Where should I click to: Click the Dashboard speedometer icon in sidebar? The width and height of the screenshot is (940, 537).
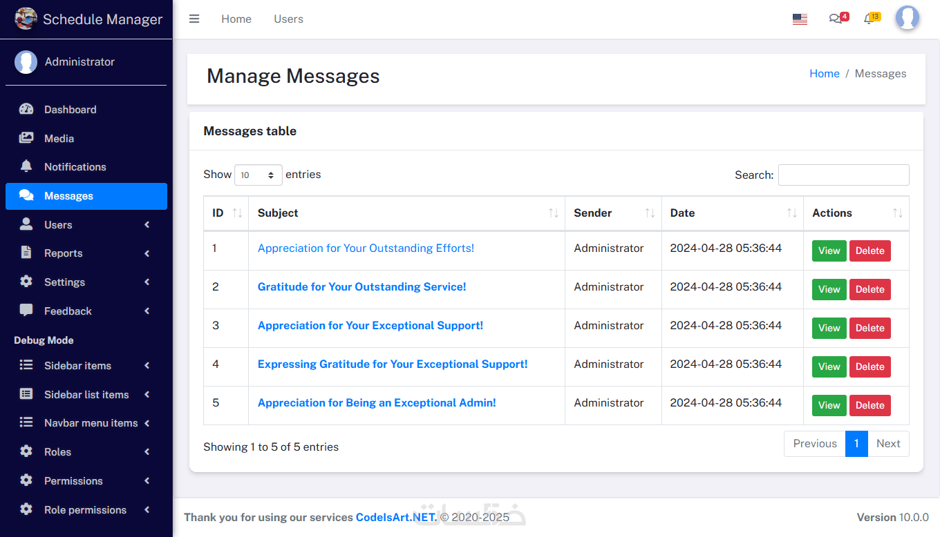point(26,109)
